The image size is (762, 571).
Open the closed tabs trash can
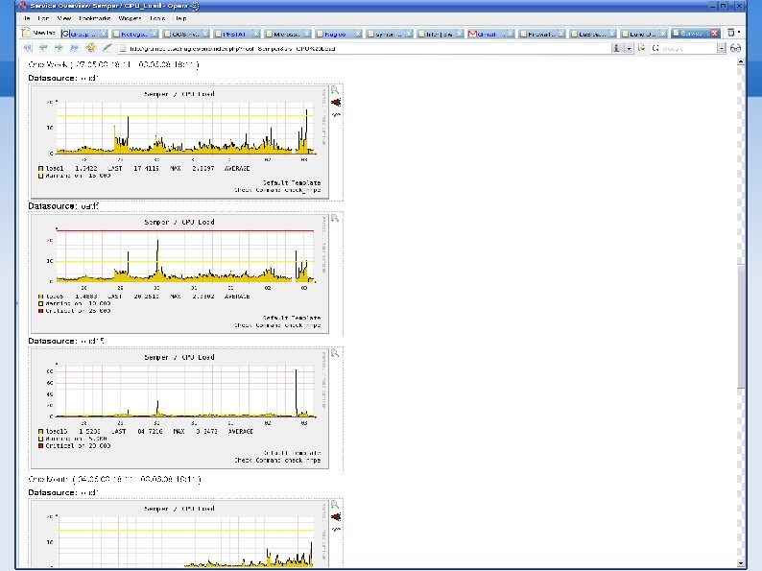click(730, 33)
